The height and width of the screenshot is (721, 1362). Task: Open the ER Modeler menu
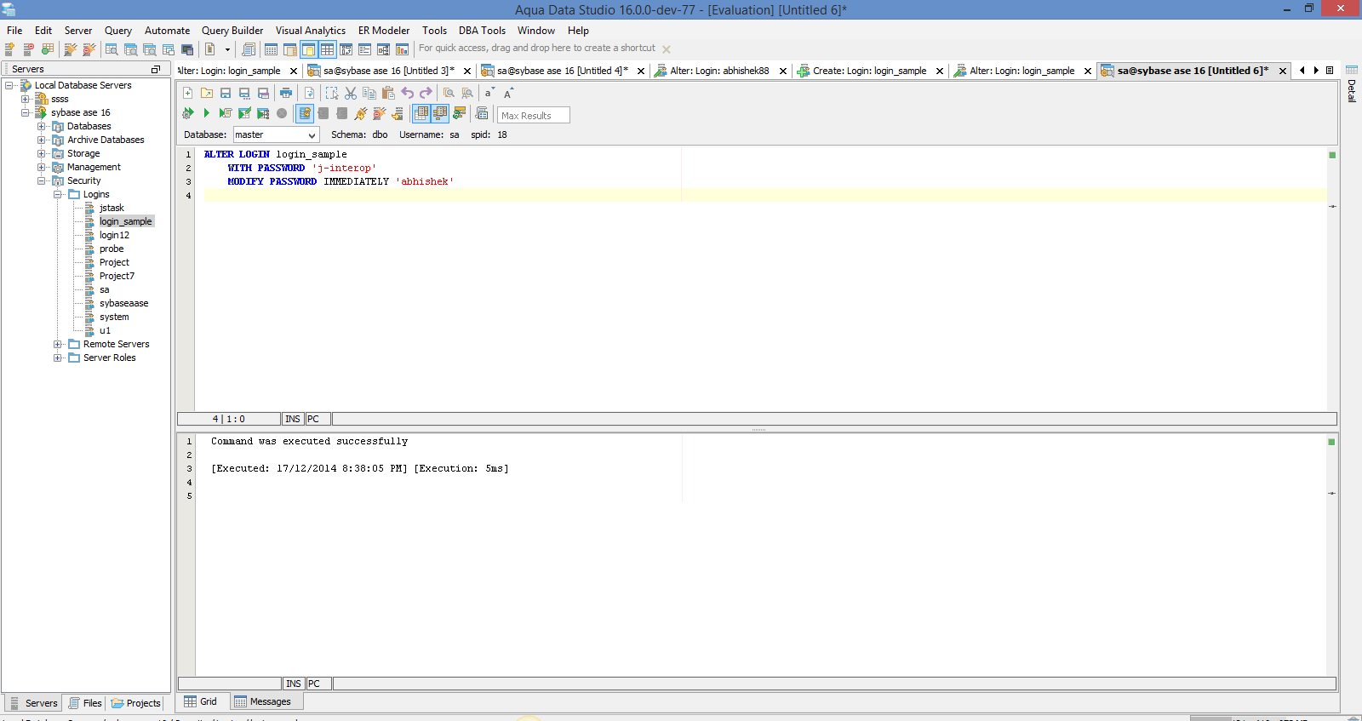(x=384, y=31)
